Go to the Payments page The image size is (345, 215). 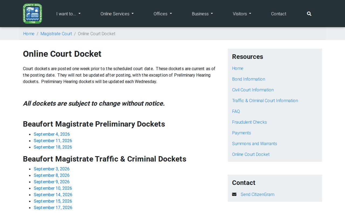click(241, 133)
